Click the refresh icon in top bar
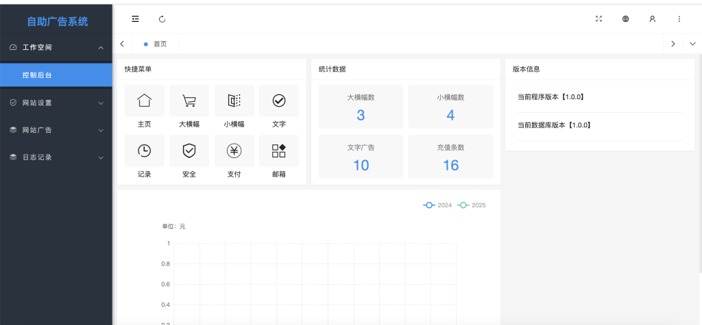Image resolution: width=702 pixels, height=325 pixels. point(162,19)
